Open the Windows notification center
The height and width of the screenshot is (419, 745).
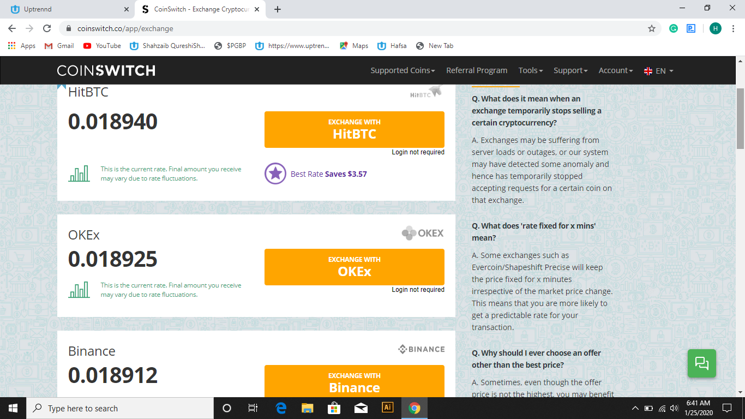coord(726,408)
